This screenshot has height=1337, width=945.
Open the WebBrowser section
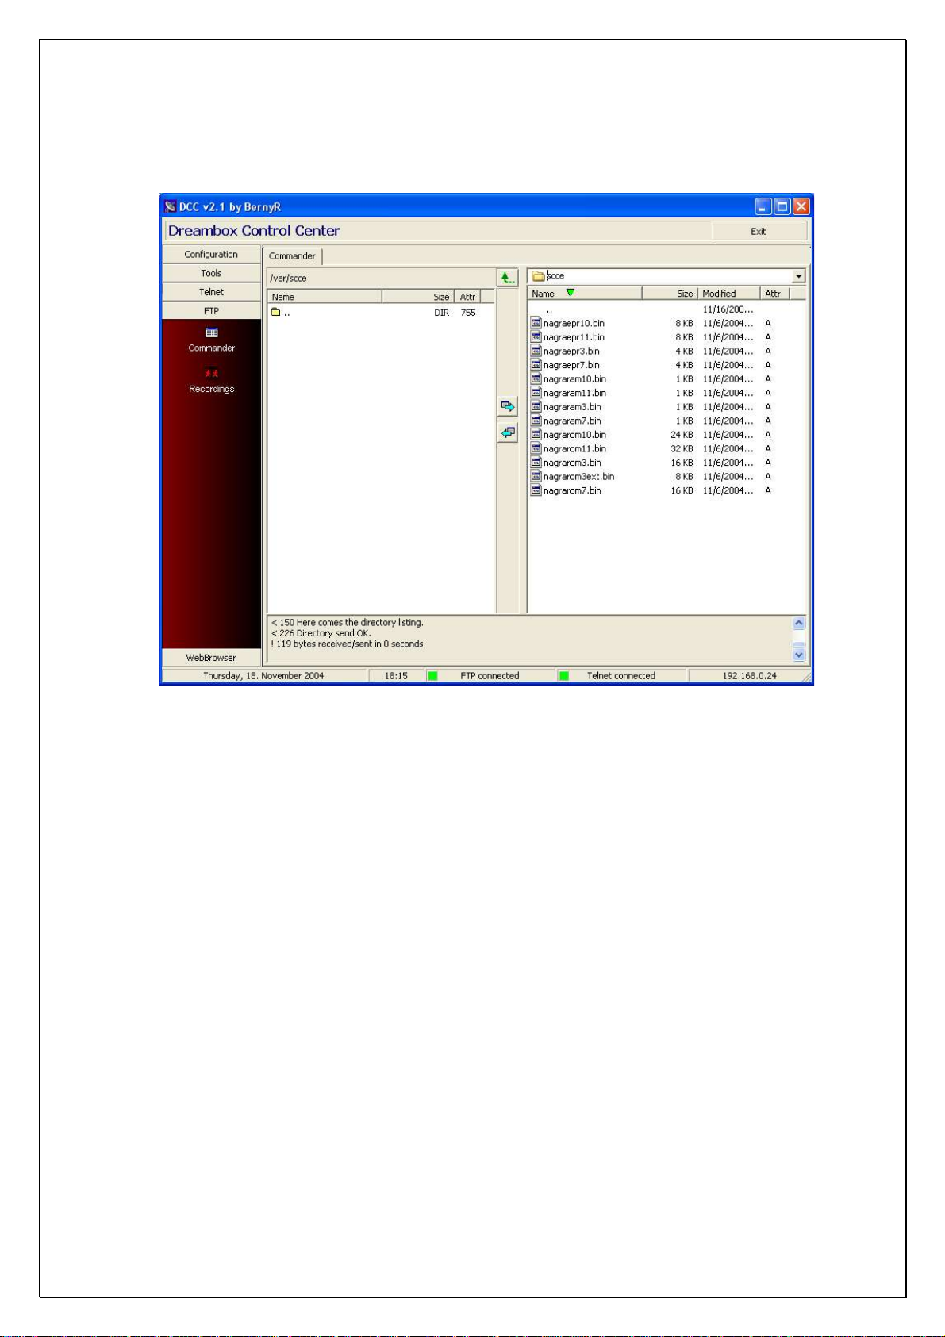[211, 658]
